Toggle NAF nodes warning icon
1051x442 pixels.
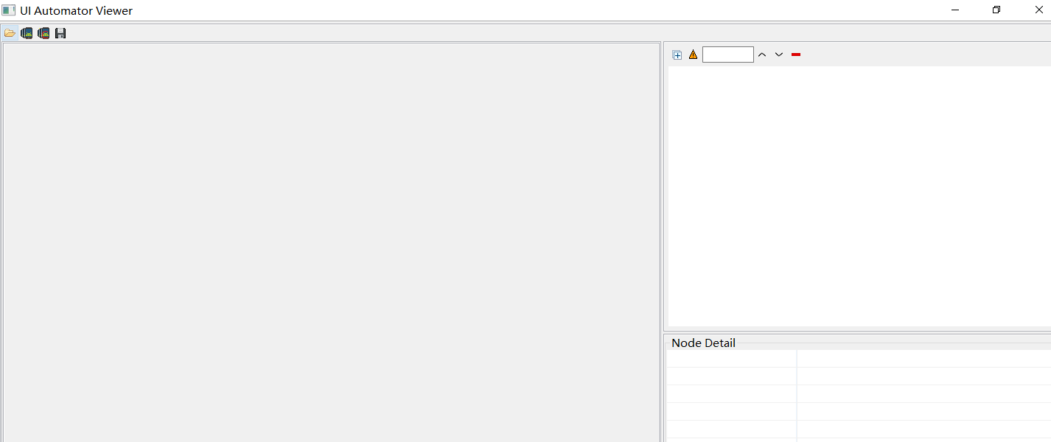click(x=693, y=55)
